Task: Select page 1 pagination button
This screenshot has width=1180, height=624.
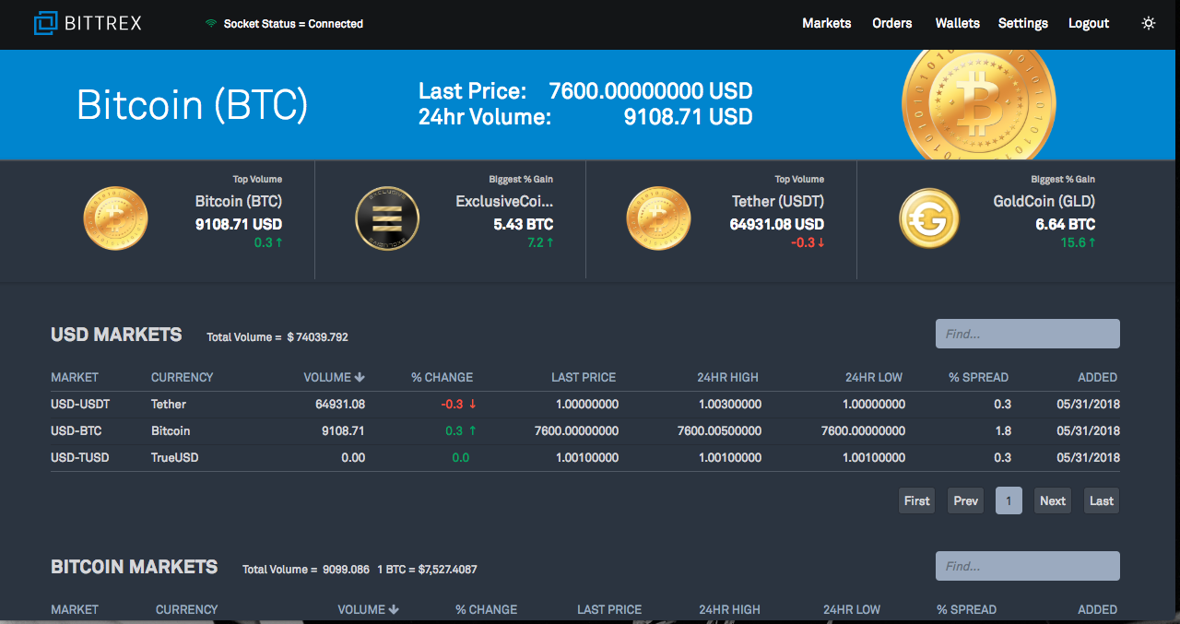Action: click(1009, 500)
